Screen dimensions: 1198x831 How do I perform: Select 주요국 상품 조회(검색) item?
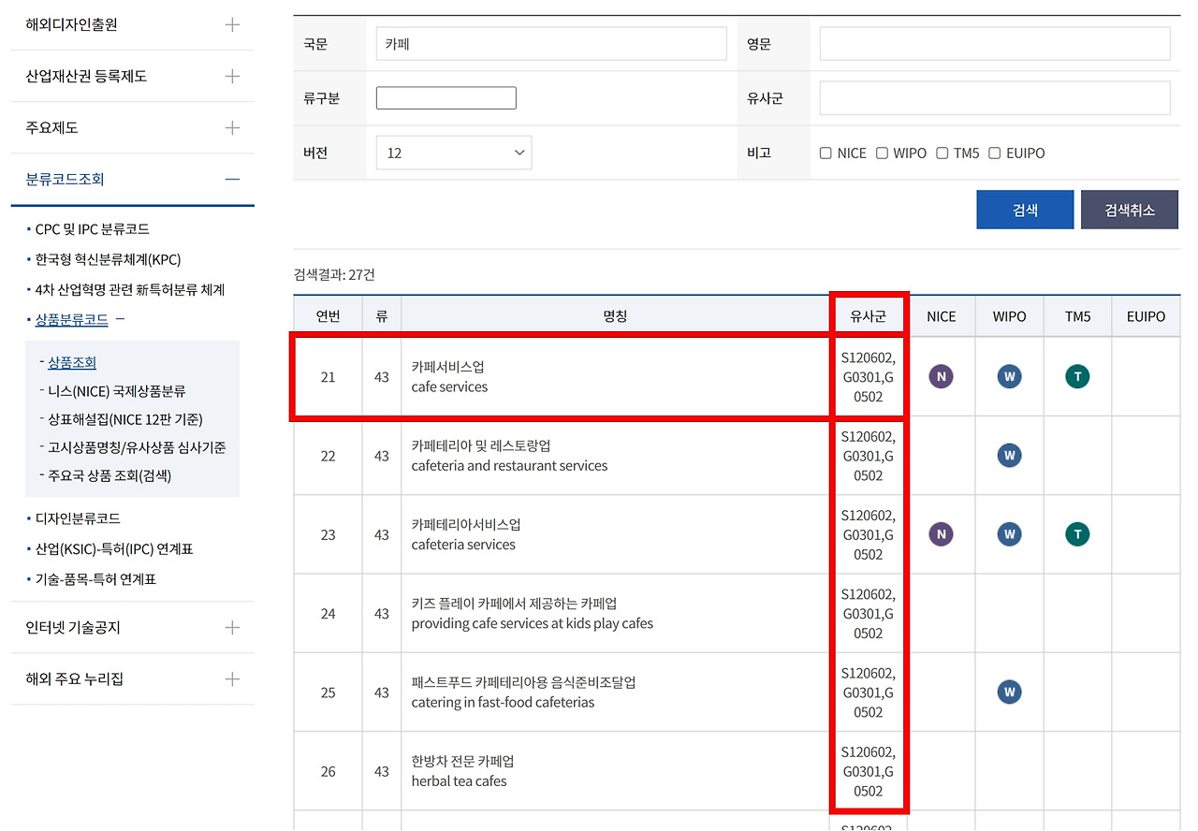coord(110,475)
